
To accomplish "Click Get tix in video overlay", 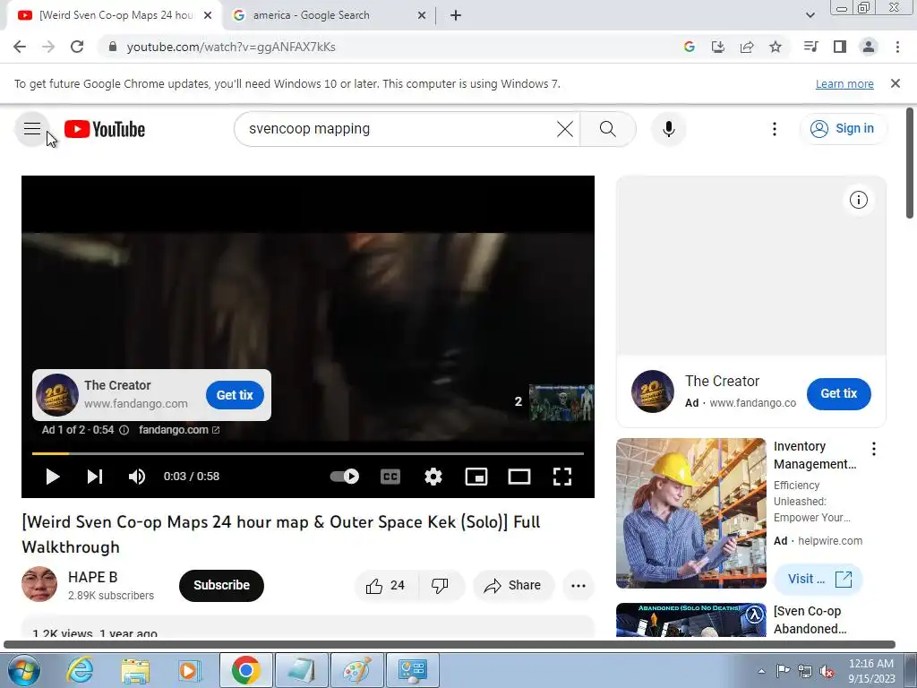I will tap(235, 395).
